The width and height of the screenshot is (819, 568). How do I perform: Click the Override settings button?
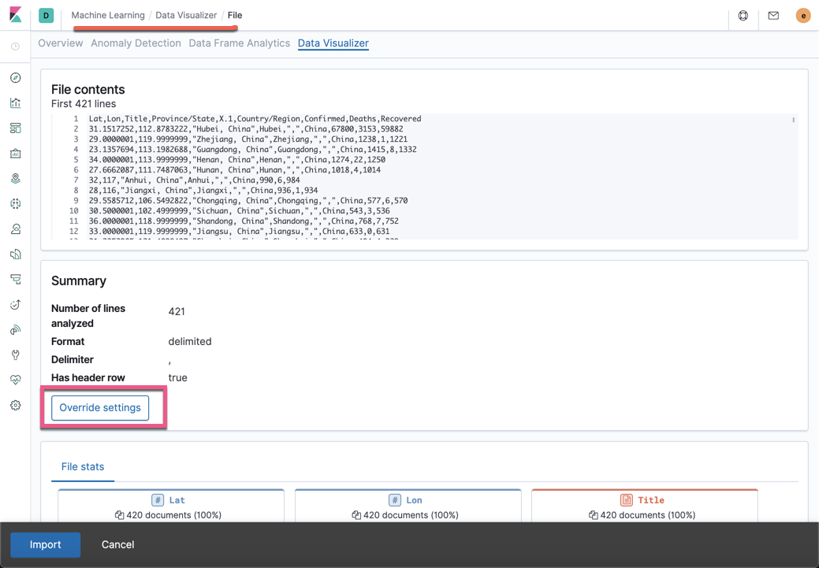(x=99, y=407)
